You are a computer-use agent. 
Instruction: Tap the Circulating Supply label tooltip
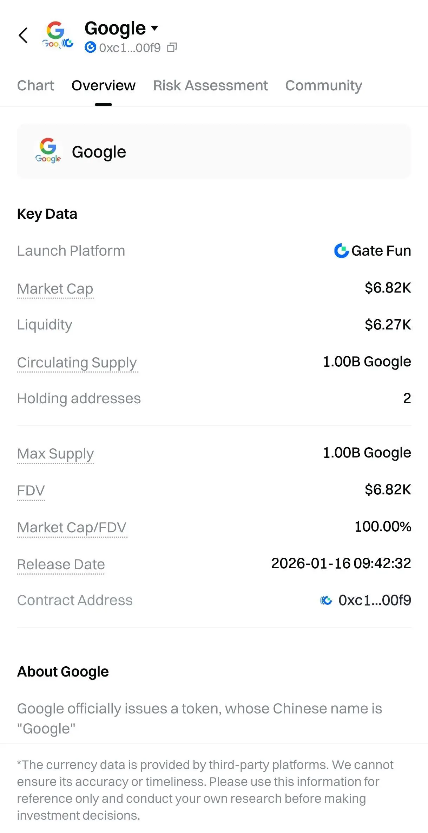[x=77, y=363]
